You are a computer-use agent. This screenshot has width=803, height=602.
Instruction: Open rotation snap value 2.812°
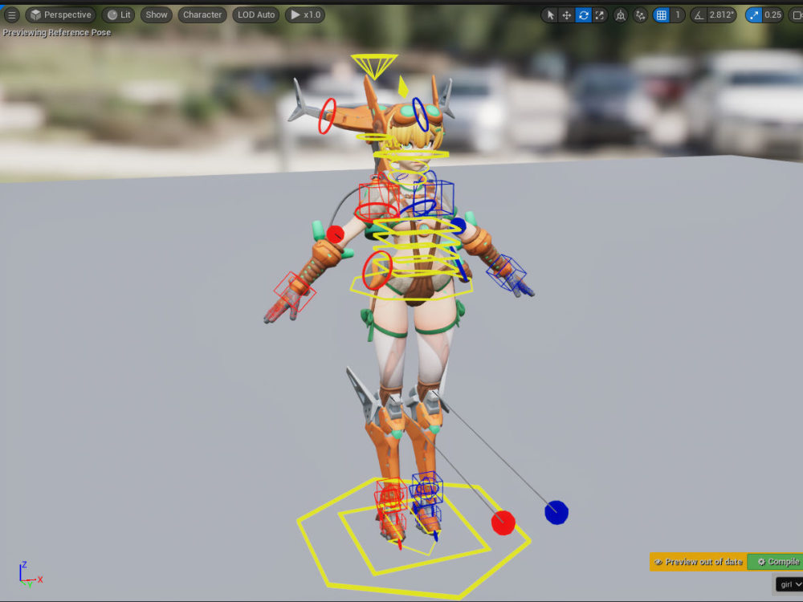[x=721, y=14]
